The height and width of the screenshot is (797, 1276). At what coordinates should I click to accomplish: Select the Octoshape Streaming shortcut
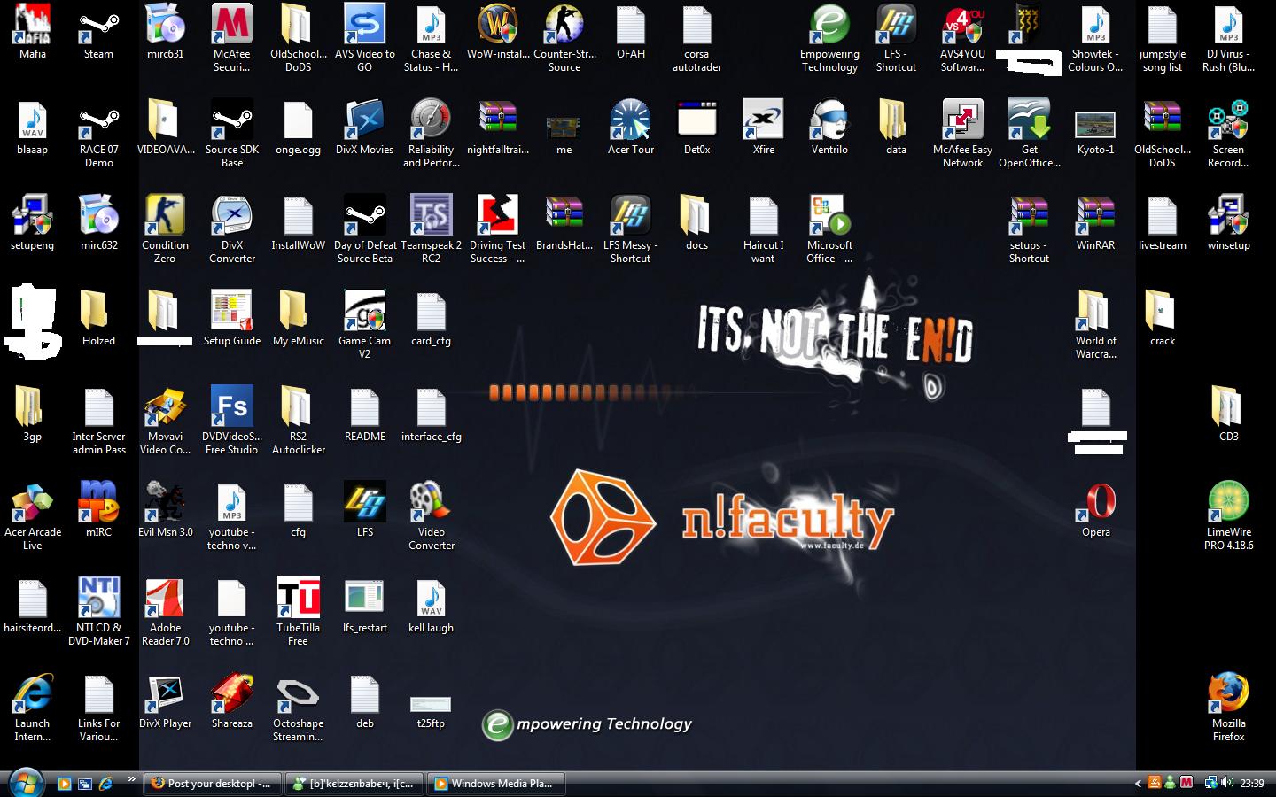pyautogui.click(x=298, y=708)
